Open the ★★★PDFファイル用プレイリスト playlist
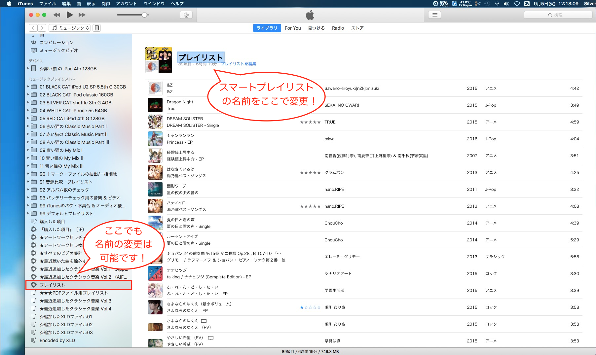The image size is (596, 355). coord(74,293)
